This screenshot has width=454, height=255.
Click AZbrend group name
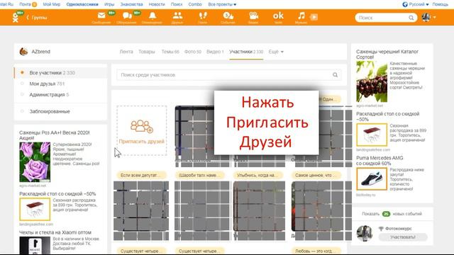[x=41, y=52]
